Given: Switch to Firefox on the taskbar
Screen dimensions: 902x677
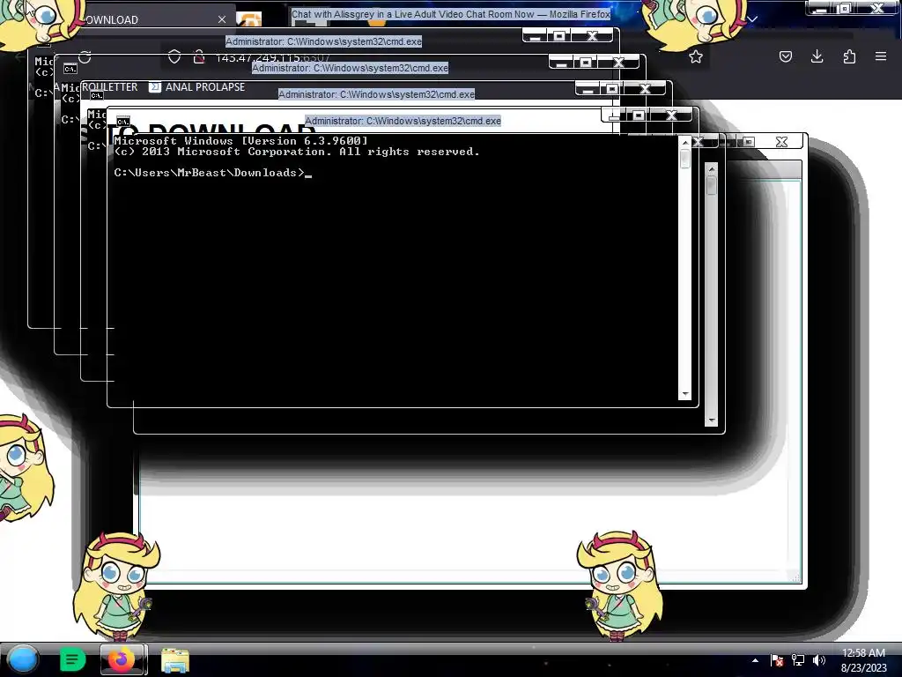Looking at the screenshot, I should pos(122,659).
